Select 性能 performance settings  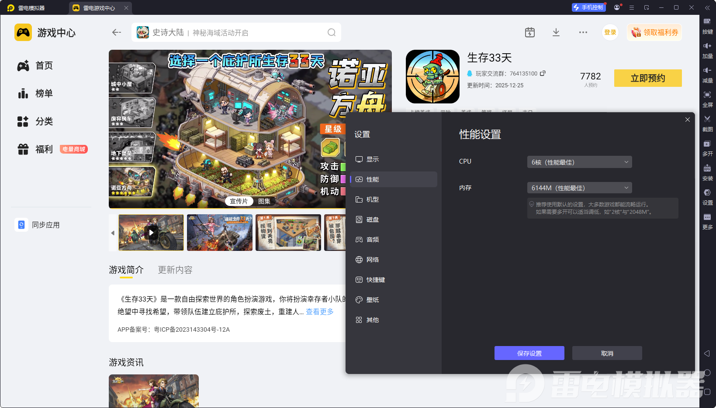(393, 179)
